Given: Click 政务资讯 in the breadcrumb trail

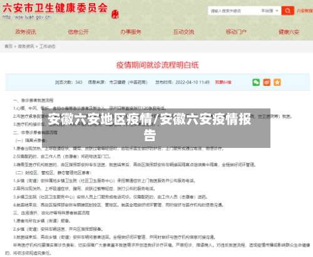Looking at the screenshot, I should click(x=26, y=46).
